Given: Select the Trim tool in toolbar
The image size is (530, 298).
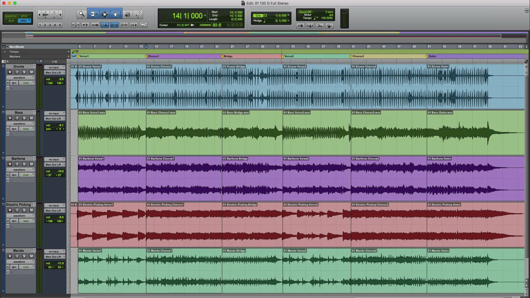Looking at the screenshot, I should pos(93,14).
